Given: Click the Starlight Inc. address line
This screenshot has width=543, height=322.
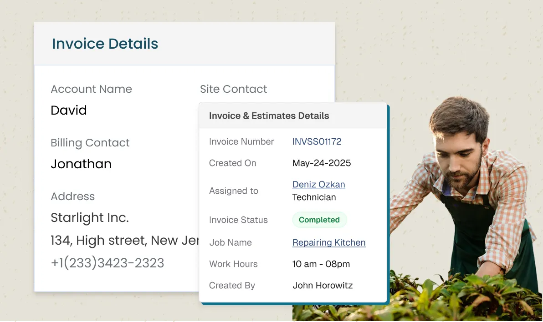Looking at the screenshot, I should pyautogui.click(x=89, y=218).
